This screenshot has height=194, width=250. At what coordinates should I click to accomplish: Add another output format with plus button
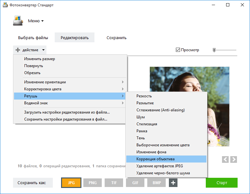(x=173, y=183)
